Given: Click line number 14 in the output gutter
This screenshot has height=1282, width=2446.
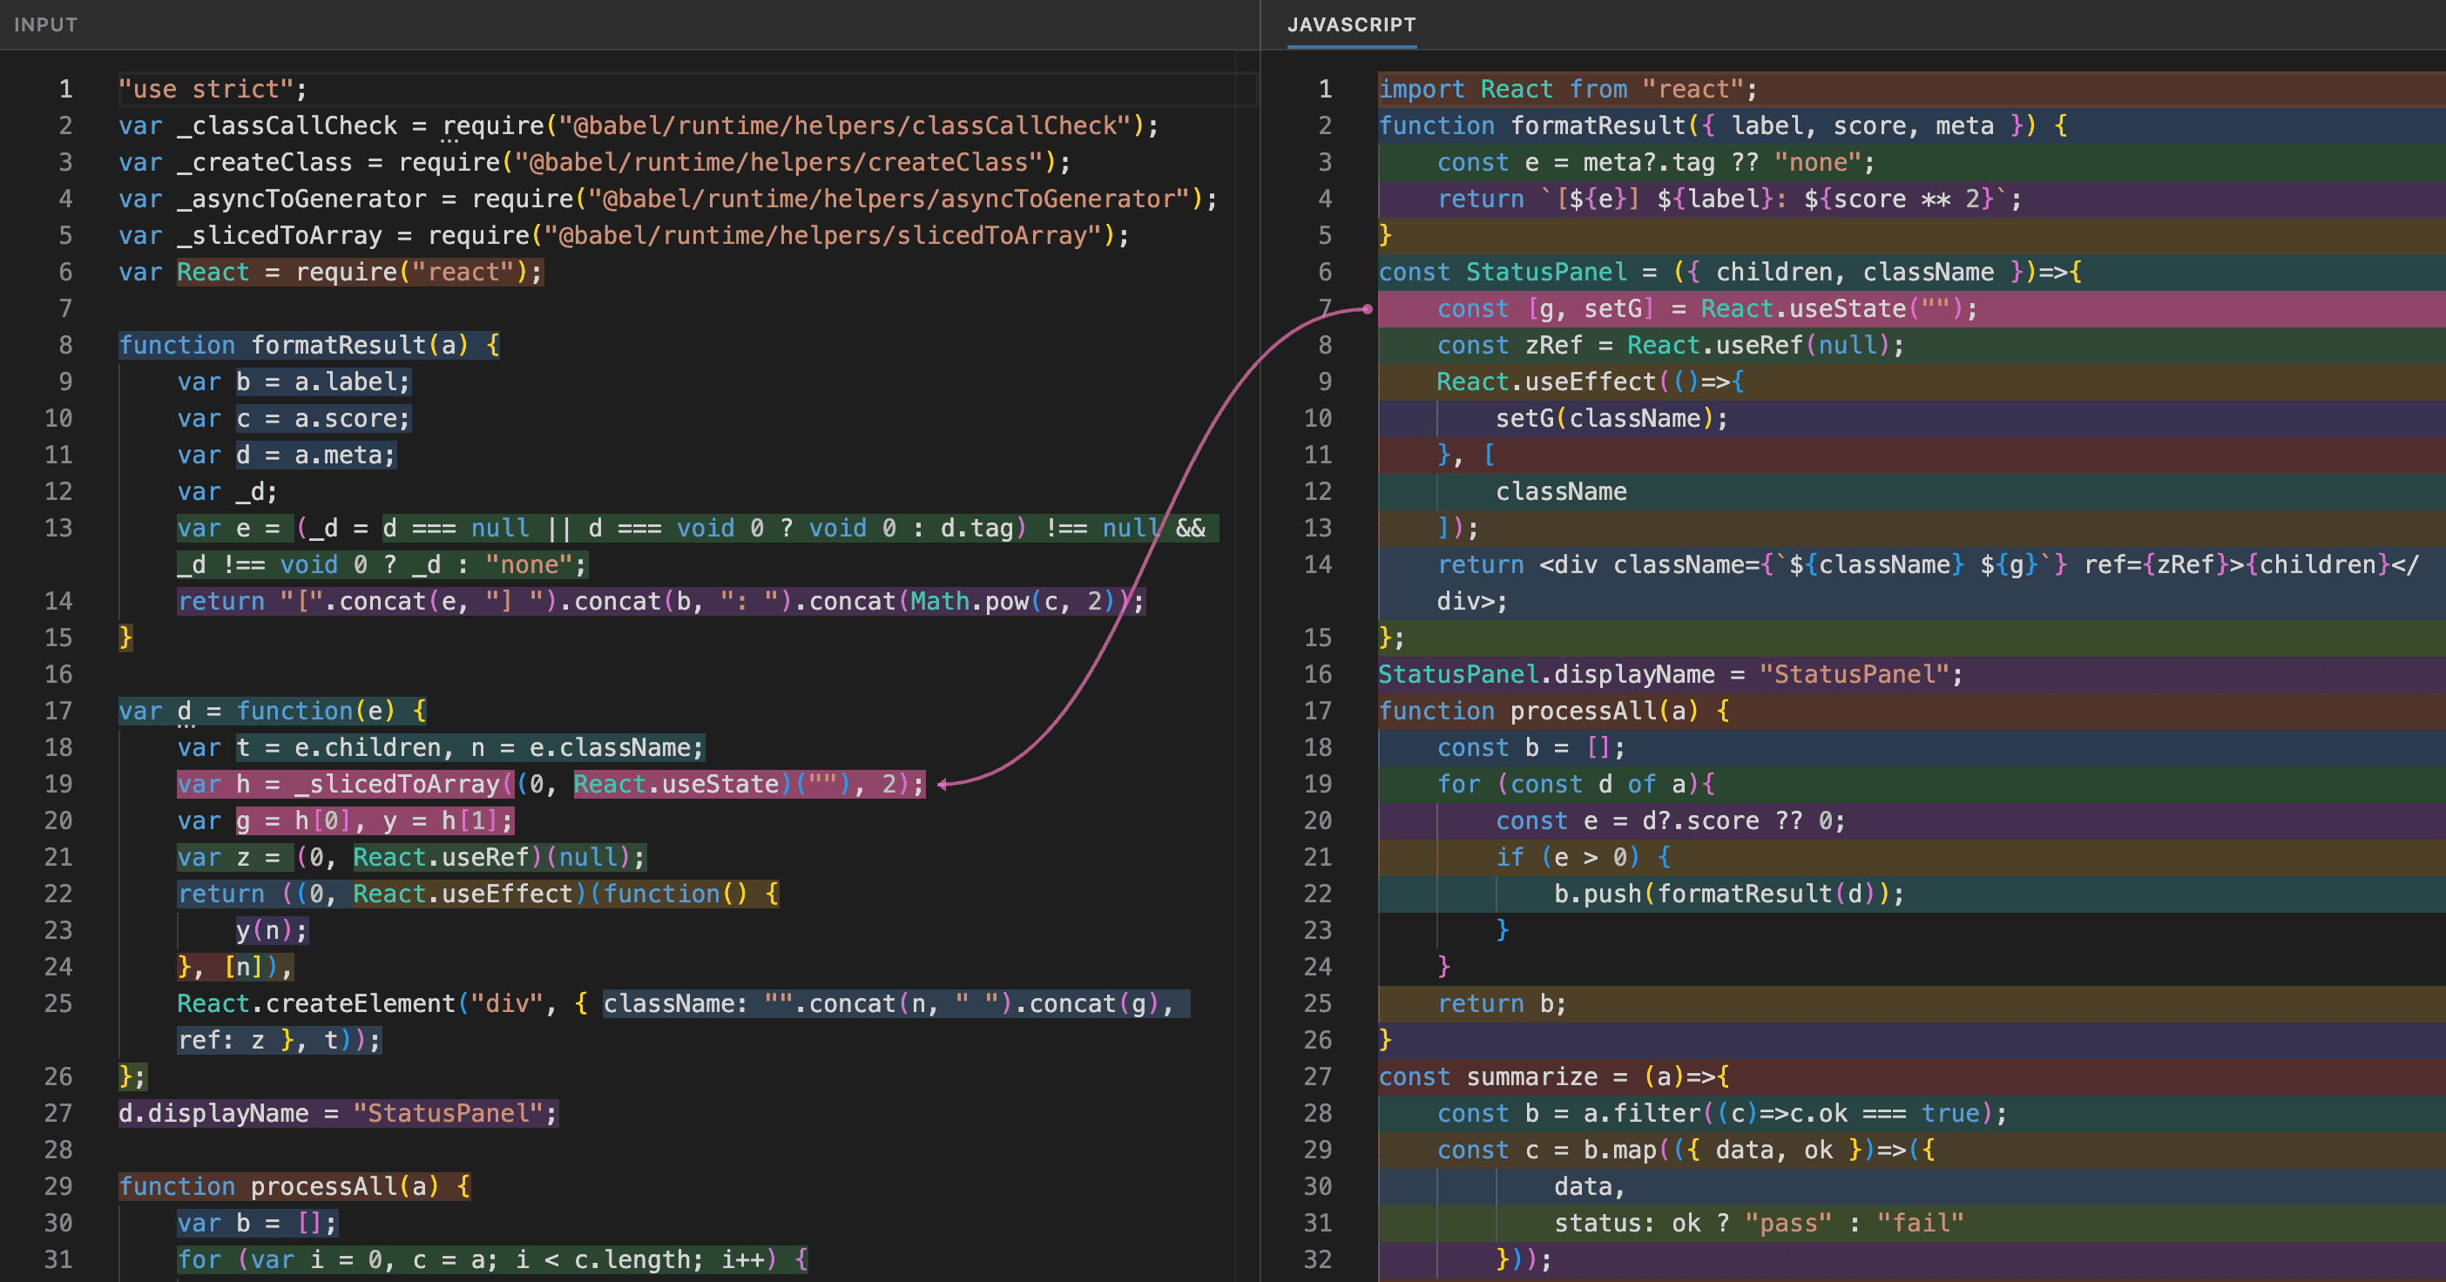Looking at the screenshot, I should click(1318, 565).
